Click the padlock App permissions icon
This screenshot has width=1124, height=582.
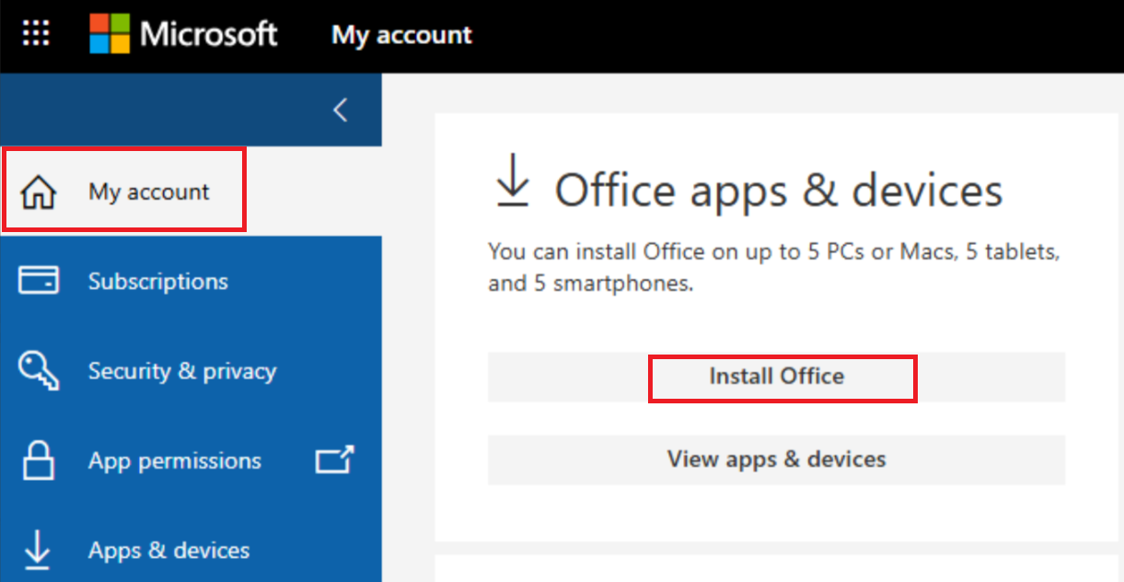38,460
